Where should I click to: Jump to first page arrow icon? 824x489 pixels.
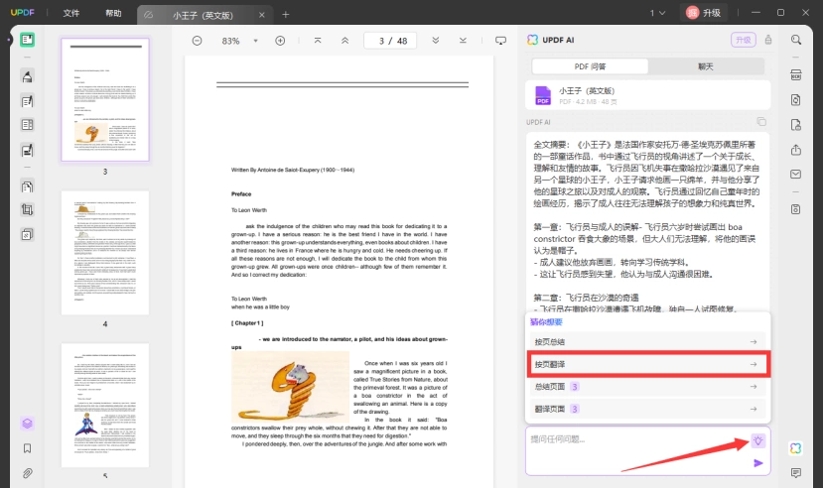pyautogui.click(x=318, y=41)
